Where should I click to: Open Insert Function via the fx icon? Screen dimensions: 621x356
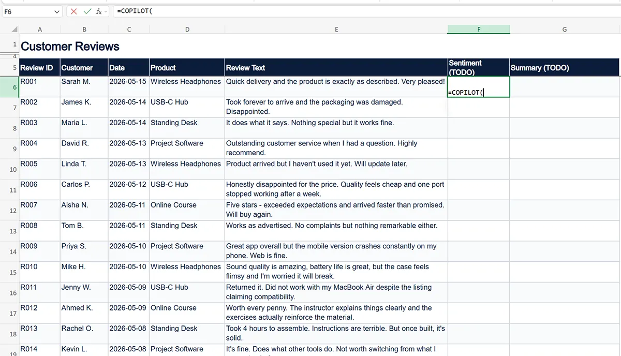tap(99, 11)
